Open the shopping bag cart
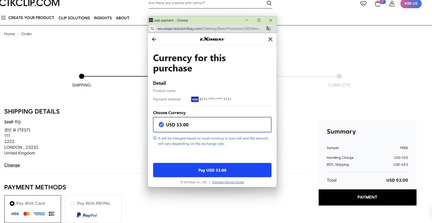Image resolution: width=432 pixels, height=223 pixels. point(378,4)
